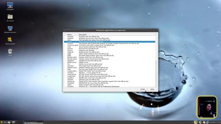Open the window menu icon in the dialog title bar

pos(65,30)
